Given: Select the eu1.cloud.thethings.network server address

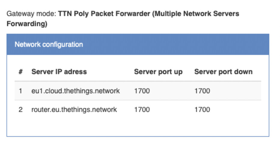Looking at the screenshot, I should 75,91.
